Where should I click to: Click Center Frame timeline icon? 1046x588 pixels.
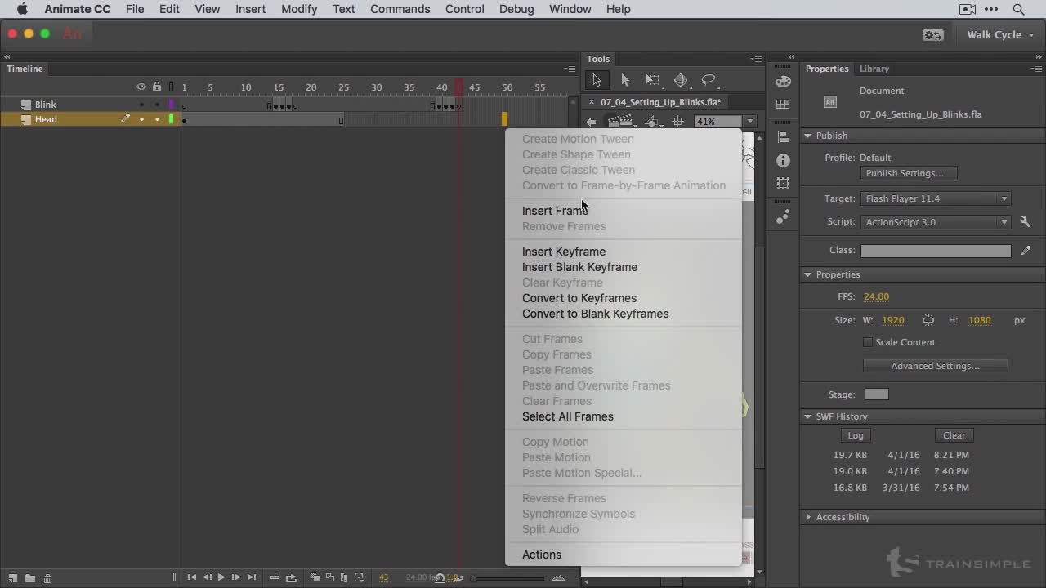[275, 577]
